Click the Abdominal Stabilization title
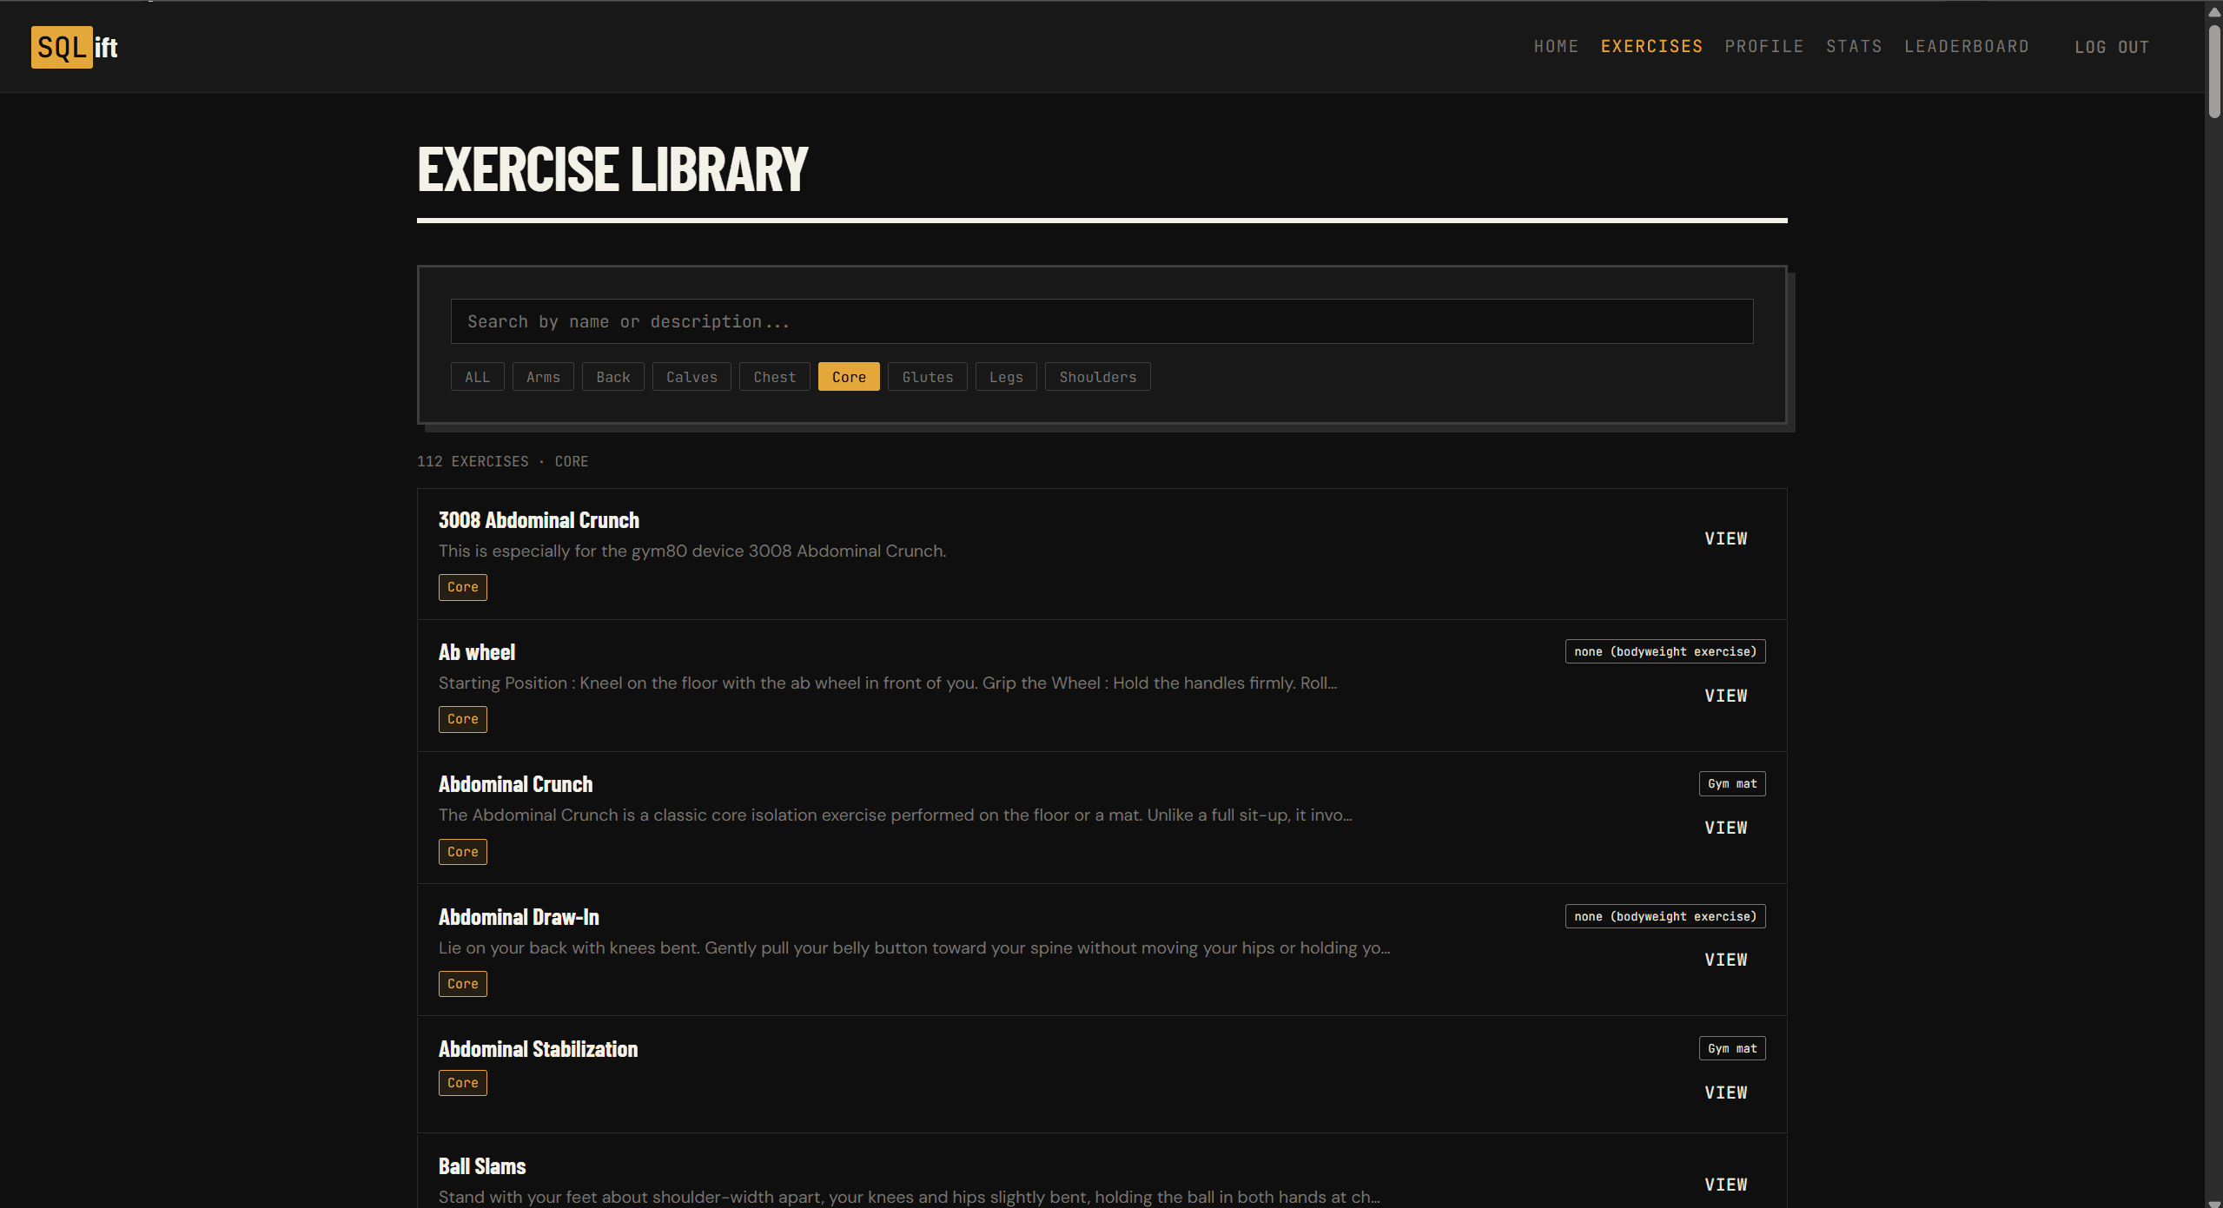Image resolution: width=2223 pixels, height=1208 pixels. coord(538,1049)
